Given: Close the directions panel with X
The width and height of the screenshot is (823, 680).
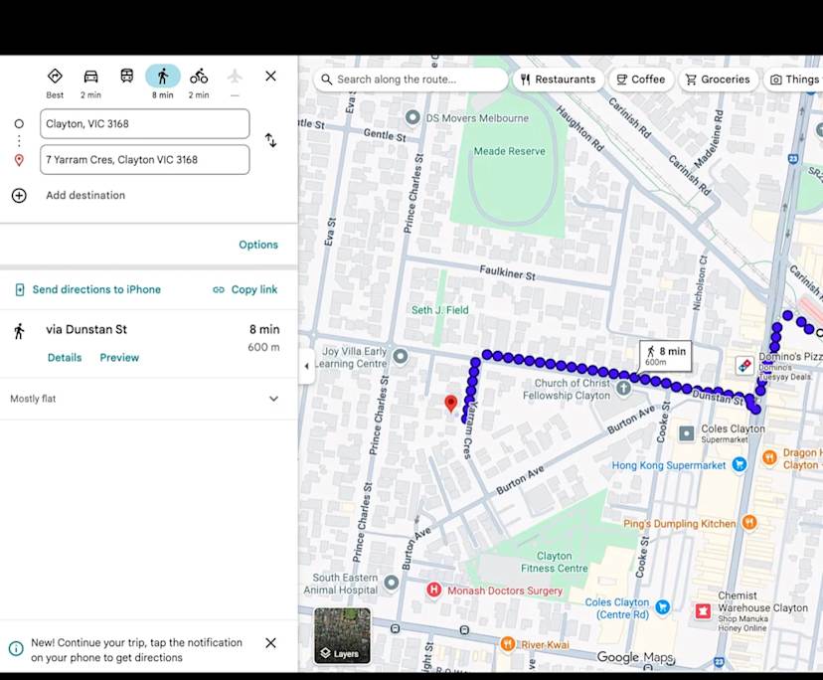Looking at the screenshot, I should coord(270,77).
